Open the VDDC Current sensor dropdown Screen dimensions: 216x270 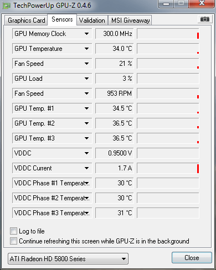[52, 168]
